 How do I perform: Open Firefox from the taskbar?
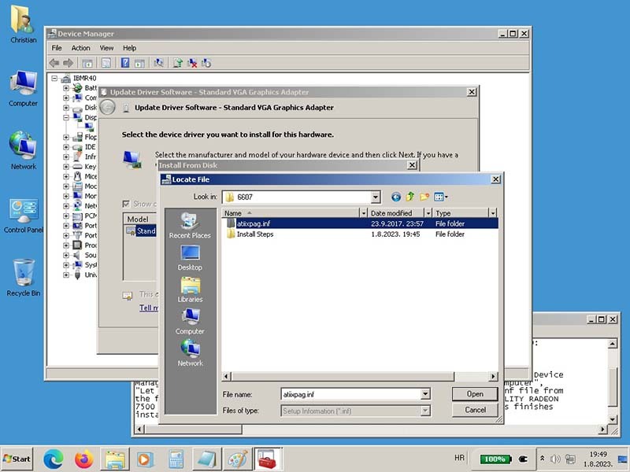(x=84, y=459)
